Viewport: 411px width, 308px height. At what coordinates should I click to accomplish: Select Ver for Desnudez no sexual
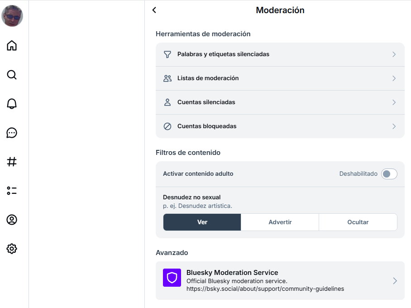[x=202, y=222]
